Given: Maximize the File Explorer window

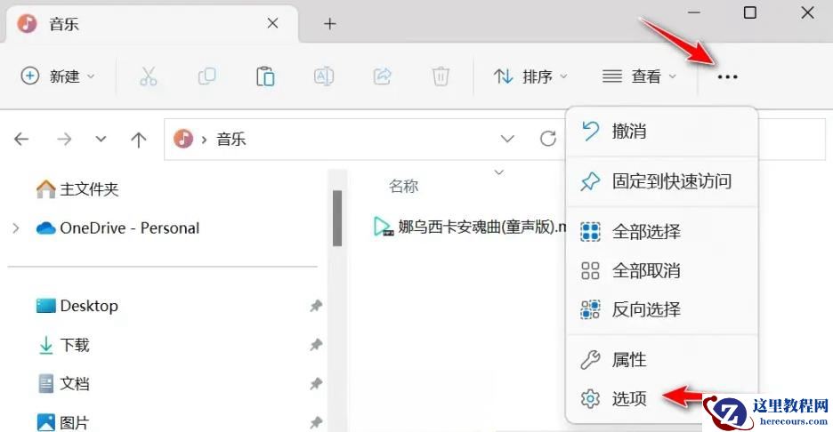Looking at the screenshot, I should click(749, 12).
